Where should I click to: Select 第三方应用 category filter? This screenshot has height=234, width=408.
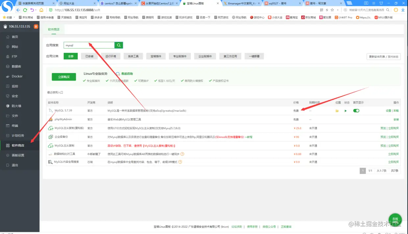[x=230, y=56]
